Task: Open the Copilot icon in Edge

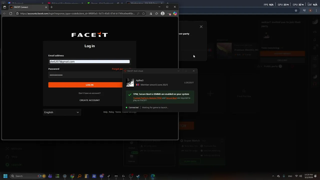Action: point(175,13)
